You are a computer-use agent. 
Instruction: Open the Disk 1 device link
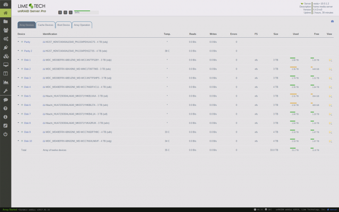pos(27,60)
